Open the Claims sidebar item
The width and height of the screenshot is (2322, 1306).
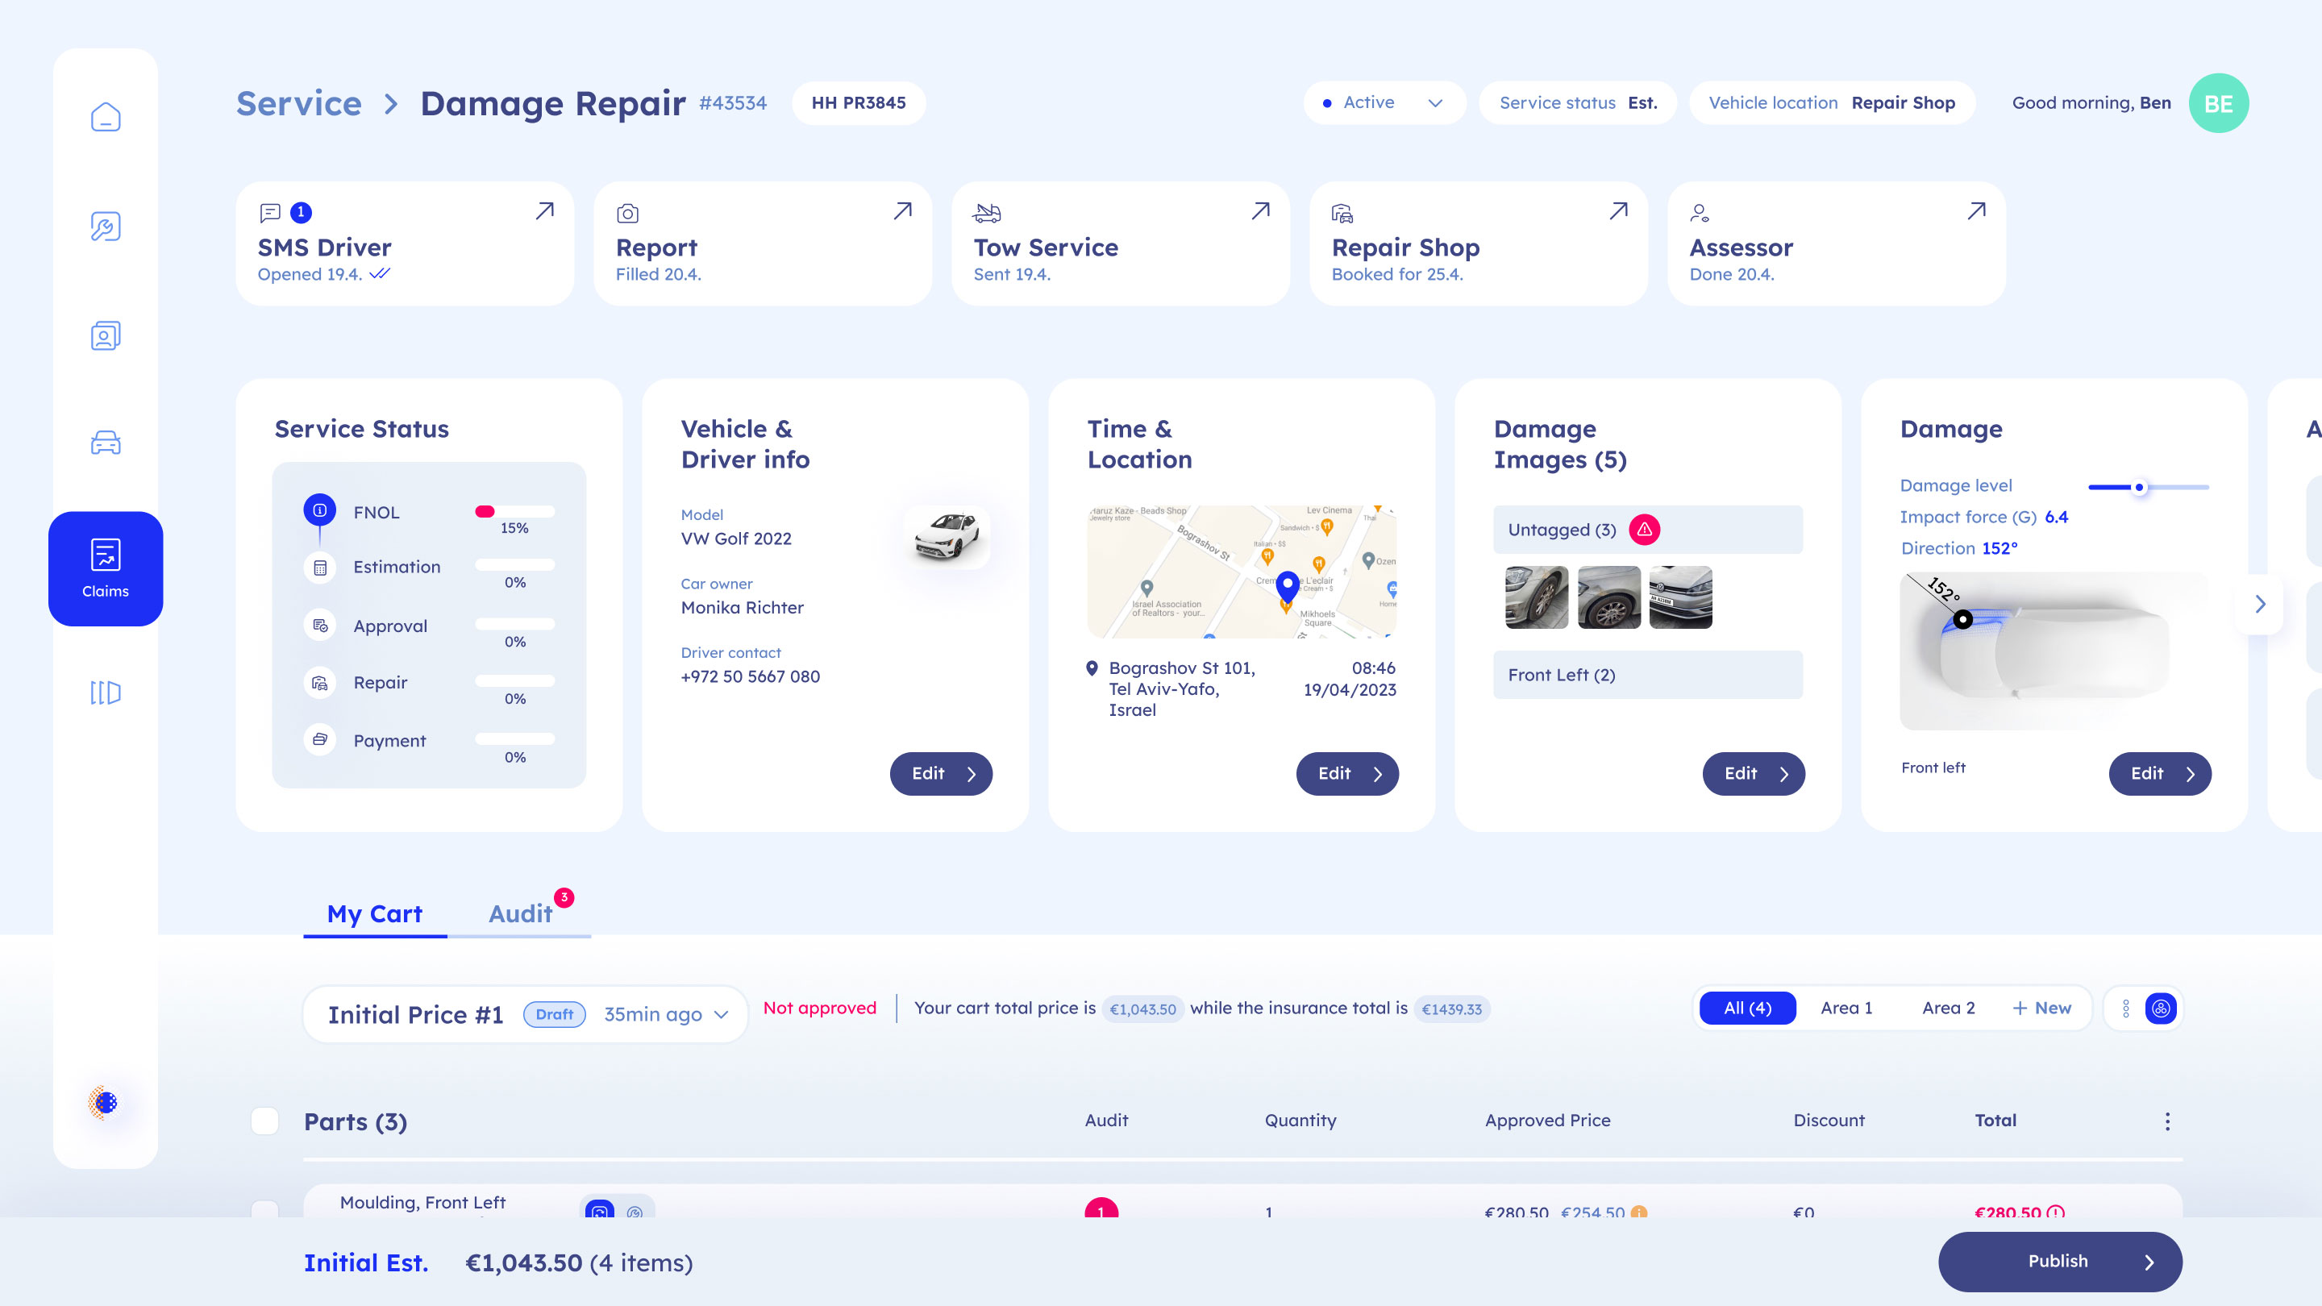pyautogui.click(x=106, y=568)
